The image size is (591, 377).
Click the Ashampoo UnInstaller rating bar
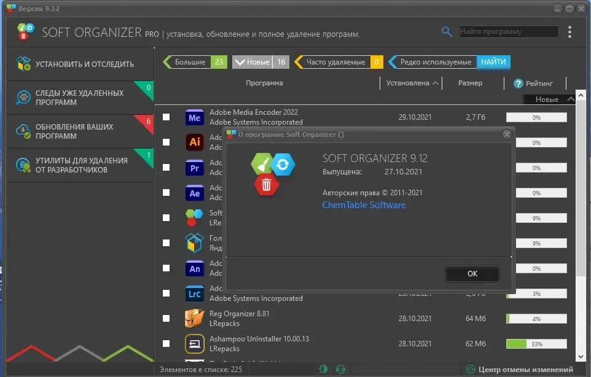[536, 344]
